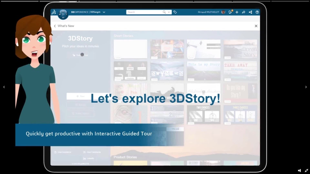This screenshot has height=174, width=310.
Task: Go to previous slide arrow
Action: click(4, 87)
